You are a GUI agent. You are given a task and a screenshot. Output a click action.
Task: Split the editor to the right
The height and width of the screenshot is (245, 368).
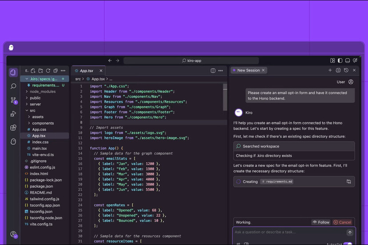[x=213, y=71]
